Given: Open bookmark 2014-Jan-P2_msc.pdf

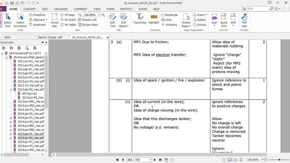Looking at the screenshot, I should (31, 114).
